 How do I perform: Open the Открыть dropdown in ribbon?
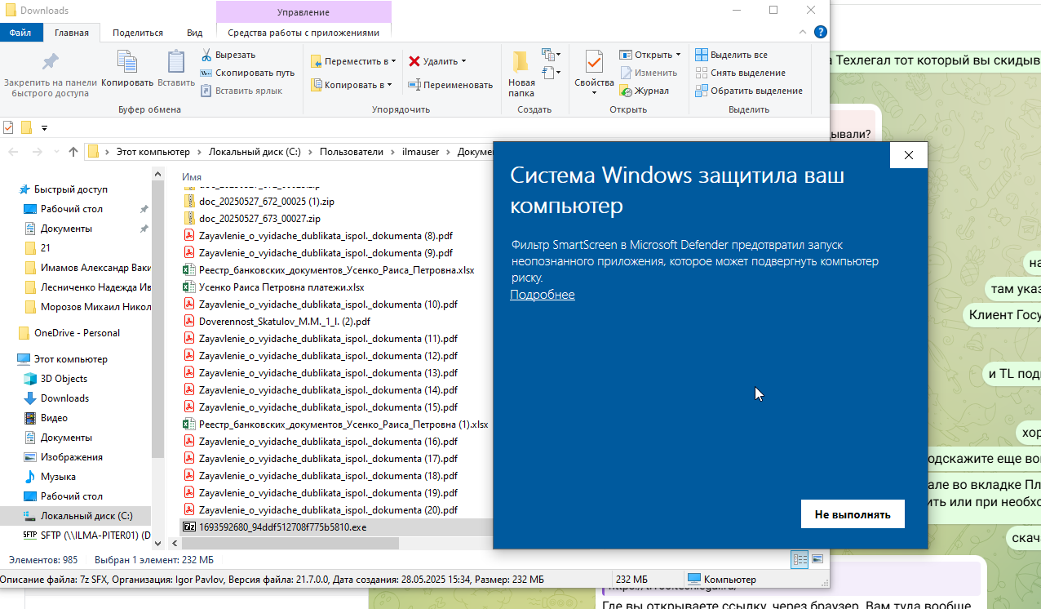point(650,55)
